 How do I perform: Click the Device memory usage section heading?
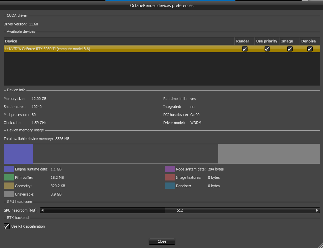[25, 130]
